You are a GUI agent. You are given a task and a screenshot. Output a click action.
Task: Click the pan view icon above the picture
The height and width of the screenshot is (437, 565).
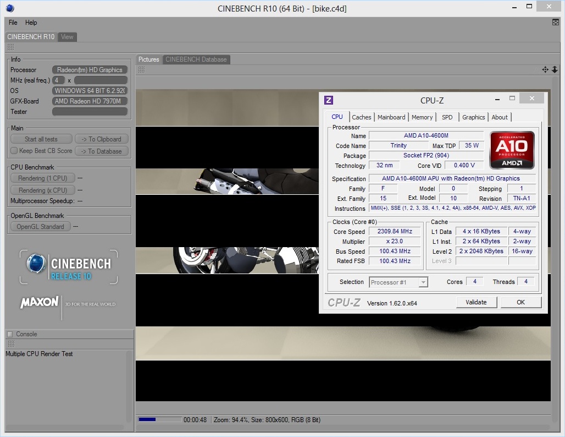coord(545,70)
